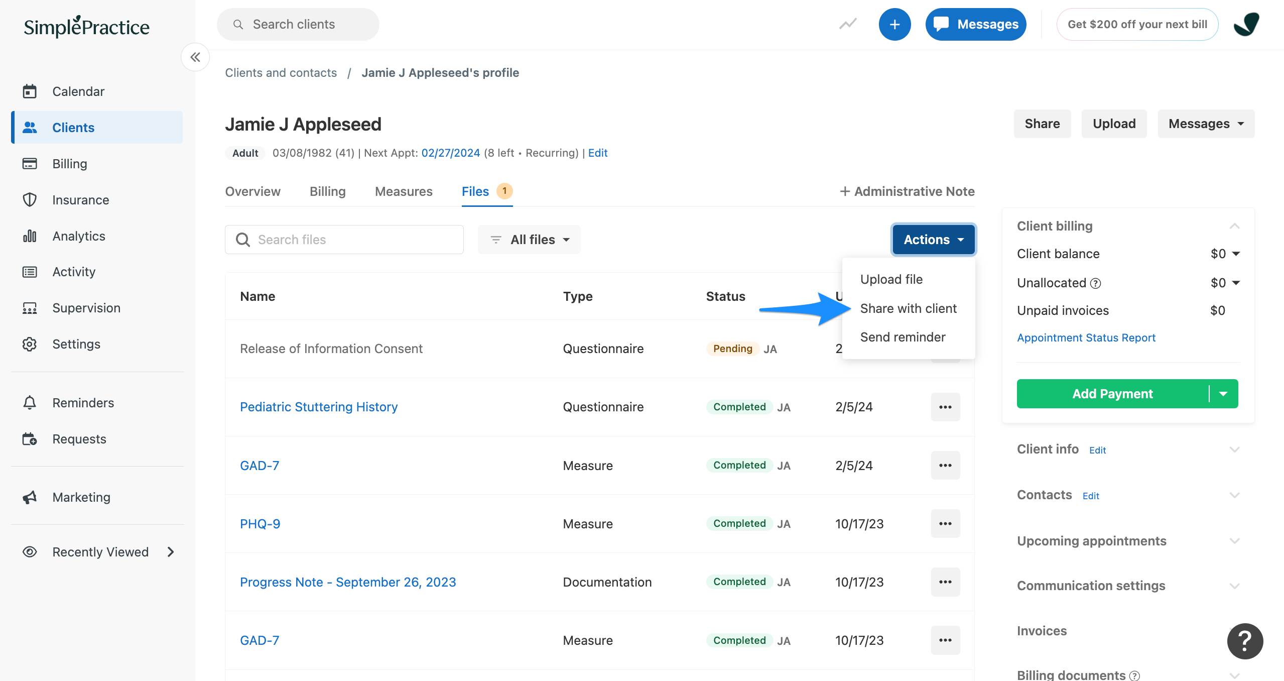The width and height of the screenshot is (1284, 681).
Task: Expand the Messages dropdown near Upload
Action: 1206,124
